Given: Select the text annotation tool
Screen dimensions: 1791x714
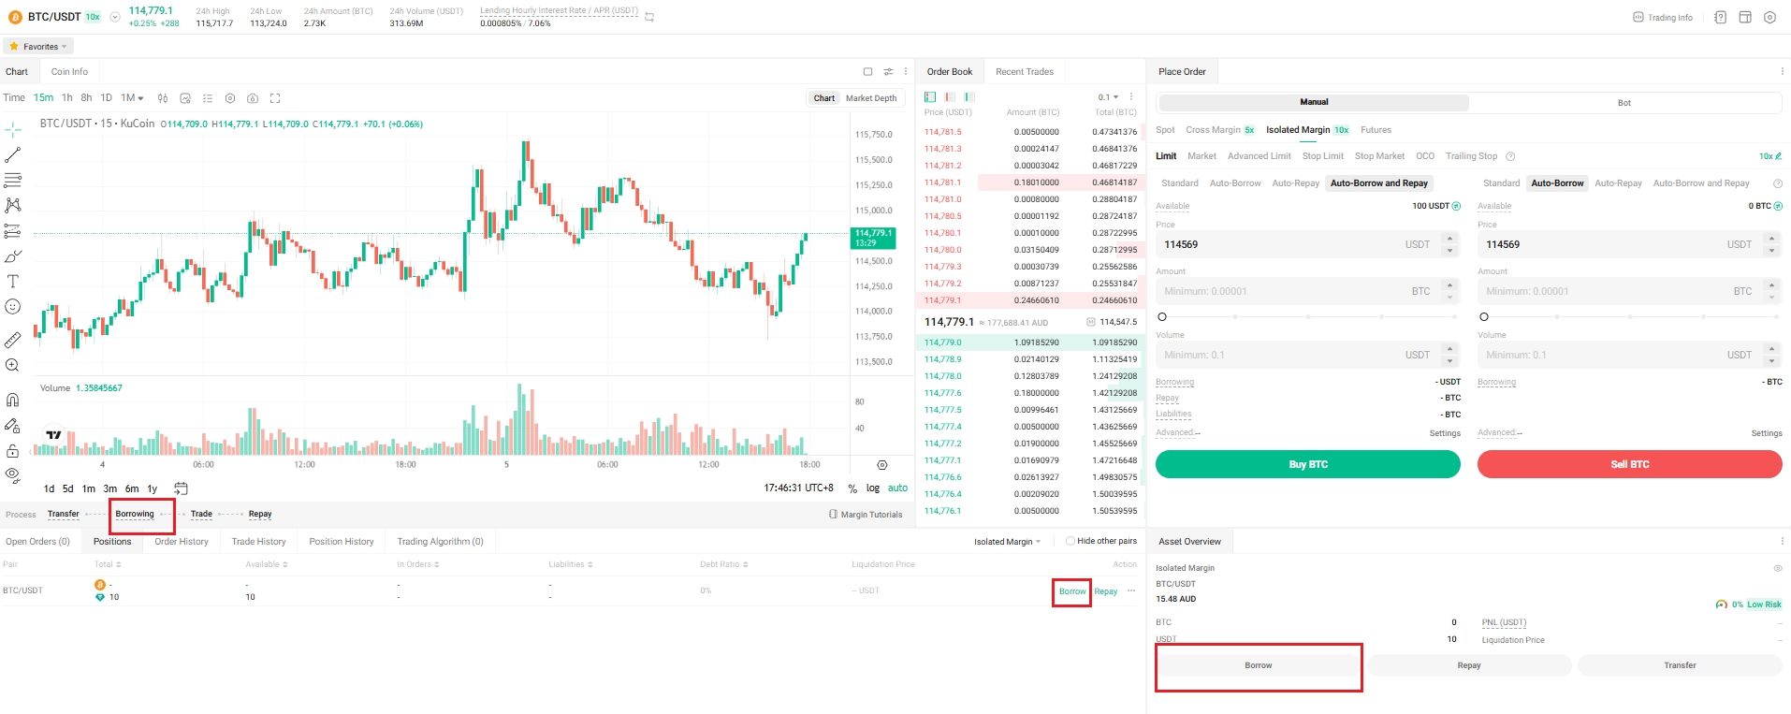Looking at the screenshot, I should (13, 281).
